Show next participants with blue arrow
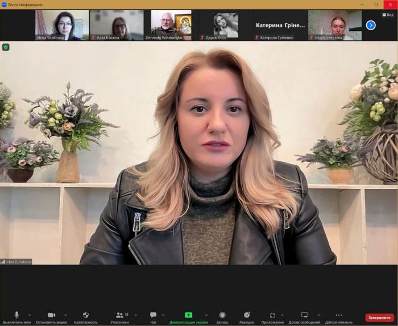Viewport: 398px width, 326px height. pyautogui.click(x=371, y=25)
